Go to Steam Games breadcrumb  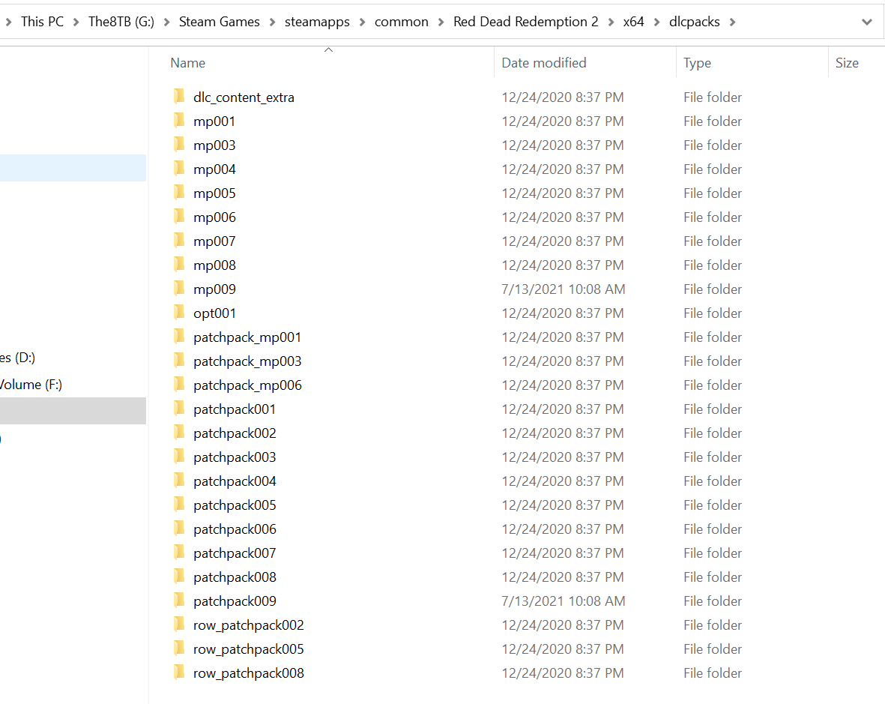coord(219,22)
